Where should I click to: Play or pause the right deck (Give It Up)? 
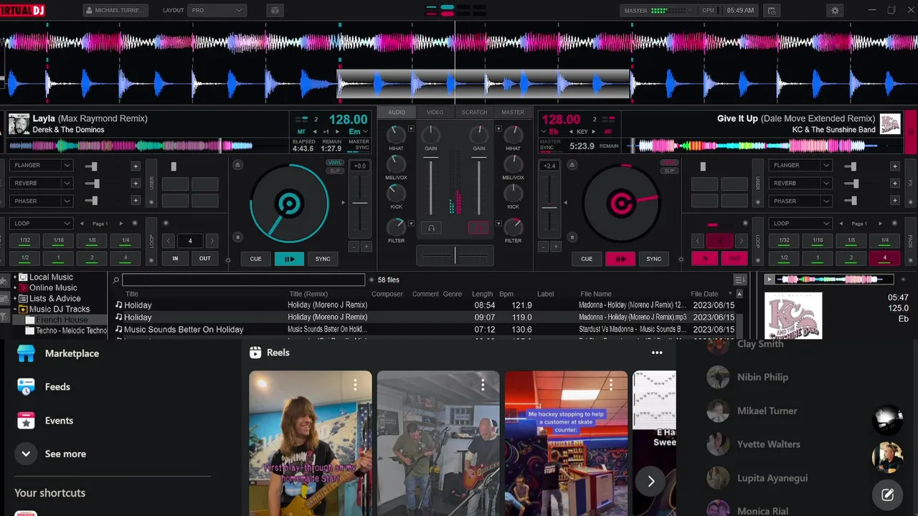tap(620, 259)
